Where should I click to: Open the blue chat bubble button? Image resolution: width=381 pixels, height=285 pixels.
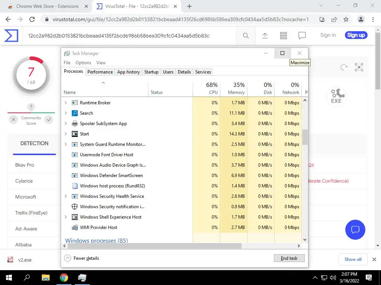click(x=355, y=229)
